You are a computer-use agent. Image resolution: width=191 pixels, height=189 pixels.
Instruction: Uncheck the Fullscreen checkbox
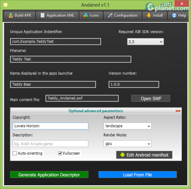pyautogui.click(x=60, y=153)
